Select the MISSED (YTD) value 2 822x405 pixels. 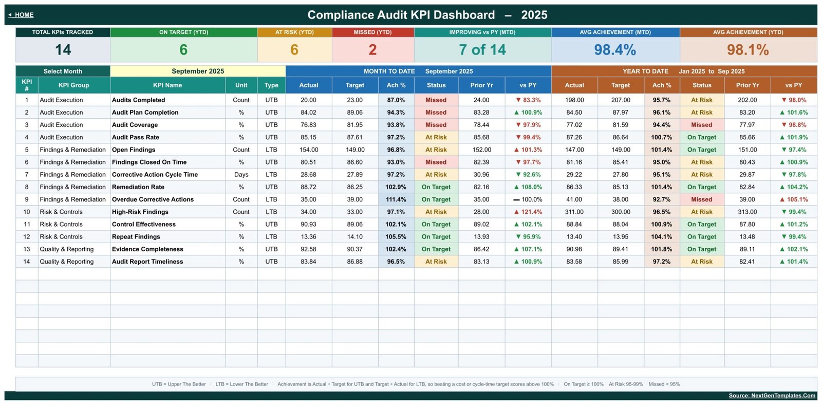372,50
